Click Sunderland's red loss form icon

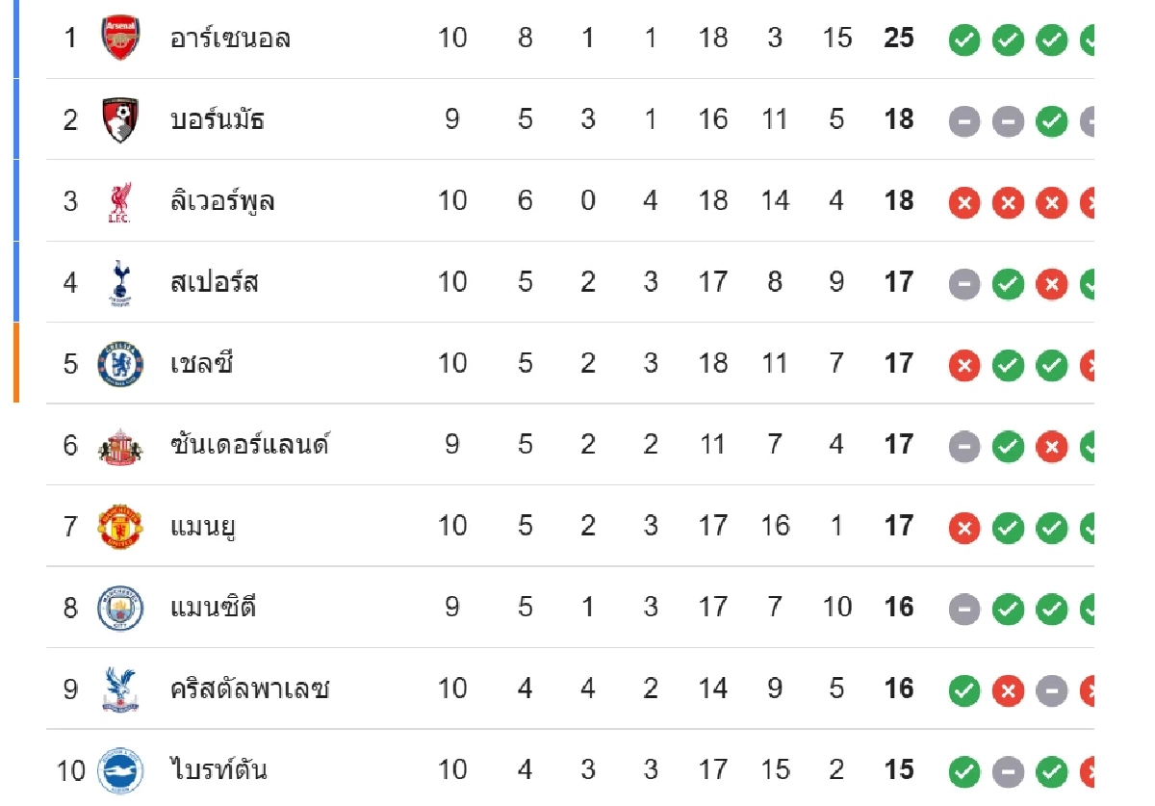pos(1051,447)
